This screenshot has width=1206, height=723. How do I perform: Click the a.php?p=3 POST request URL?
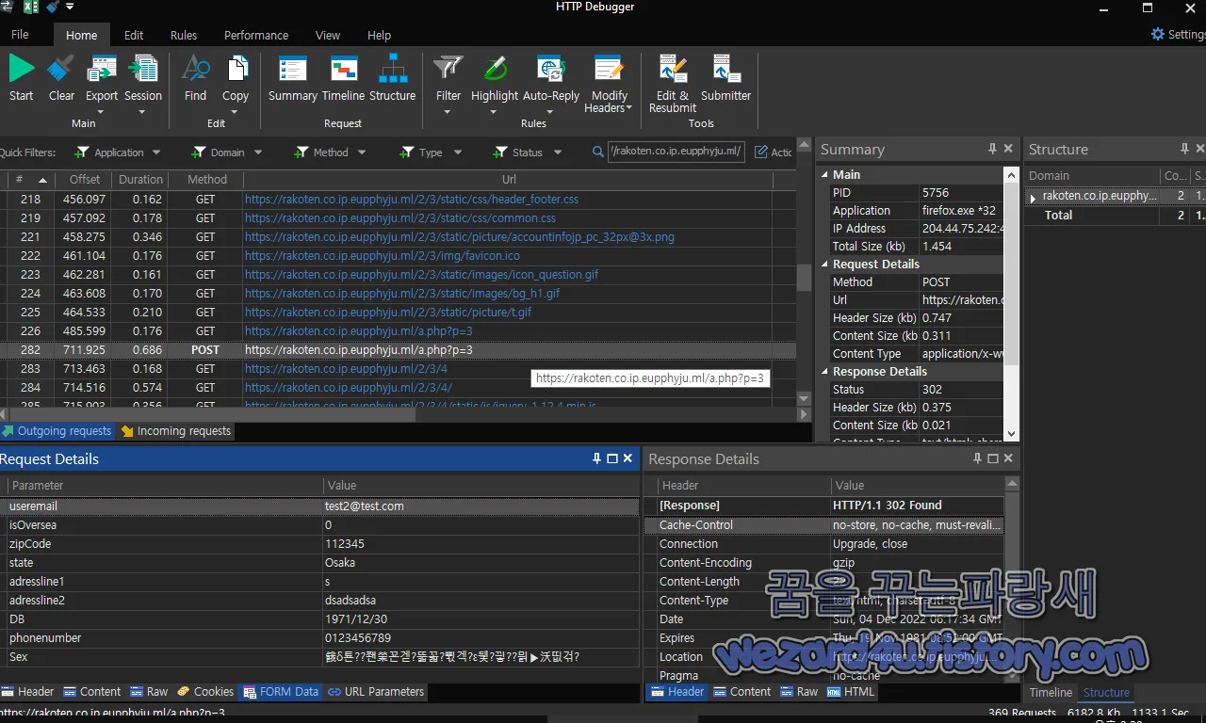click(x=358, y=349)
